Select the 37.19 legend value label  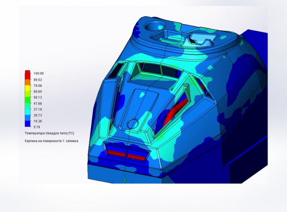click(x=38, y=109)
